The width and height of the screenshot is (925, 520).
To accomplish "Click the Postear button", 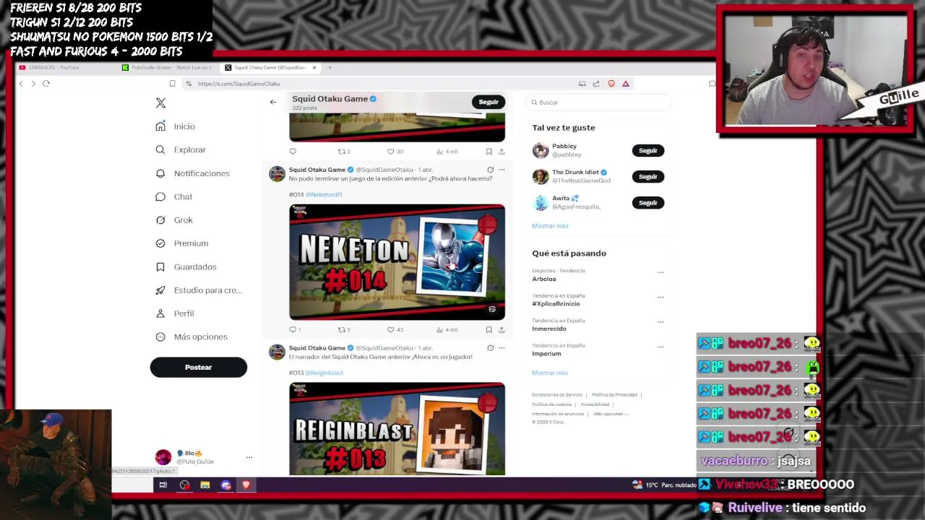I will pos(199,367).
